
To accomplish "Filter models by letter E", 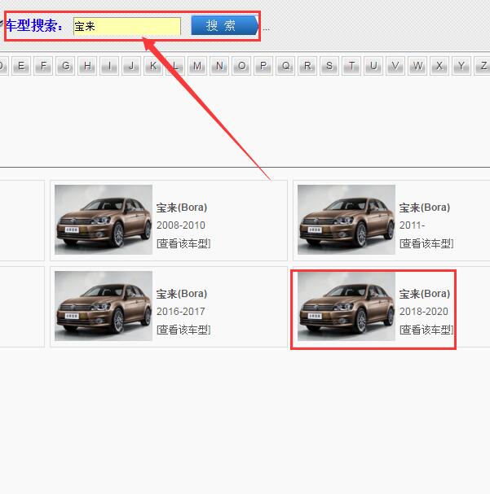I will click(21, 66).
